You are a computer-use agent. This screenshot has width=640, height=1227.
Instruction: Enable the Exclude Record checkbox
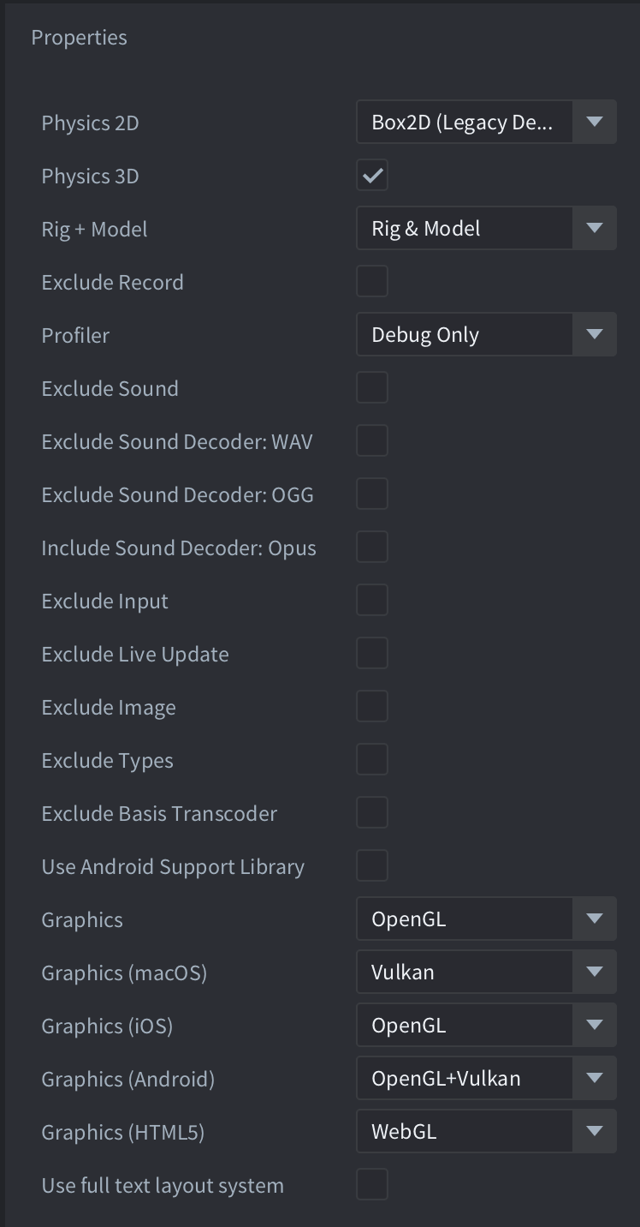(x=372, y=281)
